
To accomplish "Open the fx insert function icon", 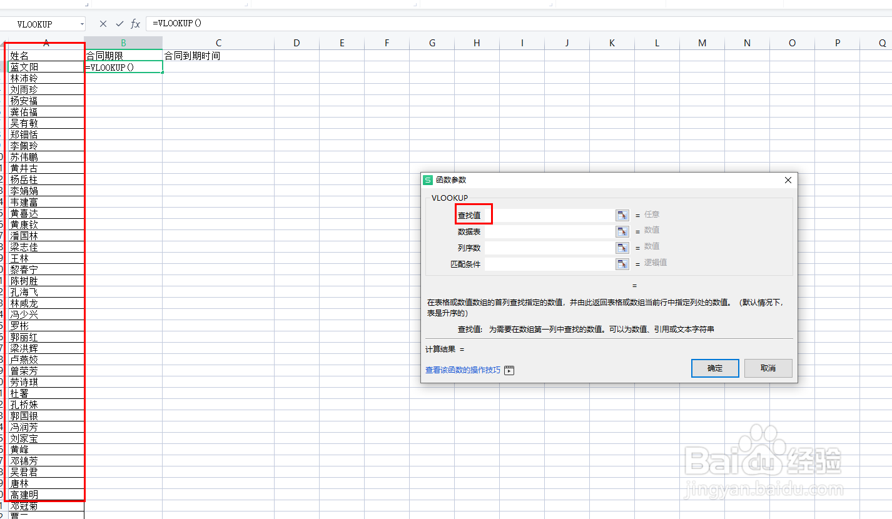I will point(135,24).
